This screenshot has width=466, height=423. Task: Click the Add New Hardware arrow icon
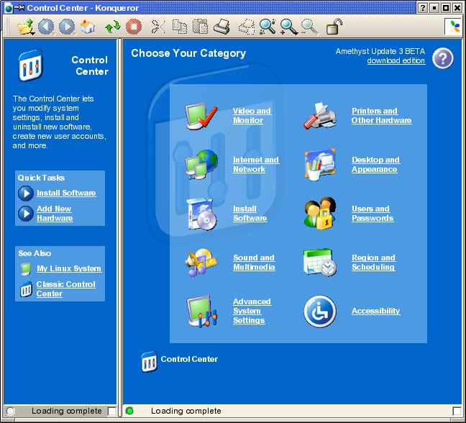[x=26, y=214]
